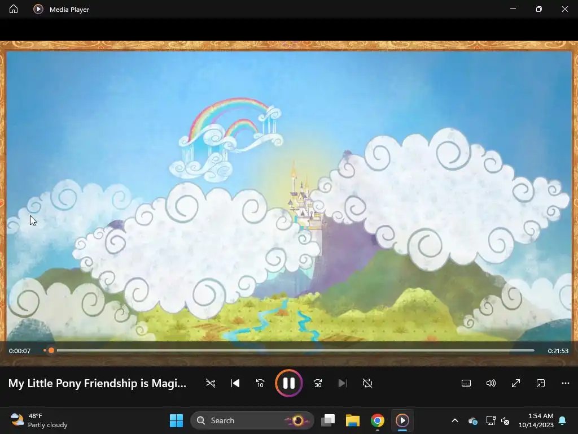Seek to middle of progress bar

point(288,350)
